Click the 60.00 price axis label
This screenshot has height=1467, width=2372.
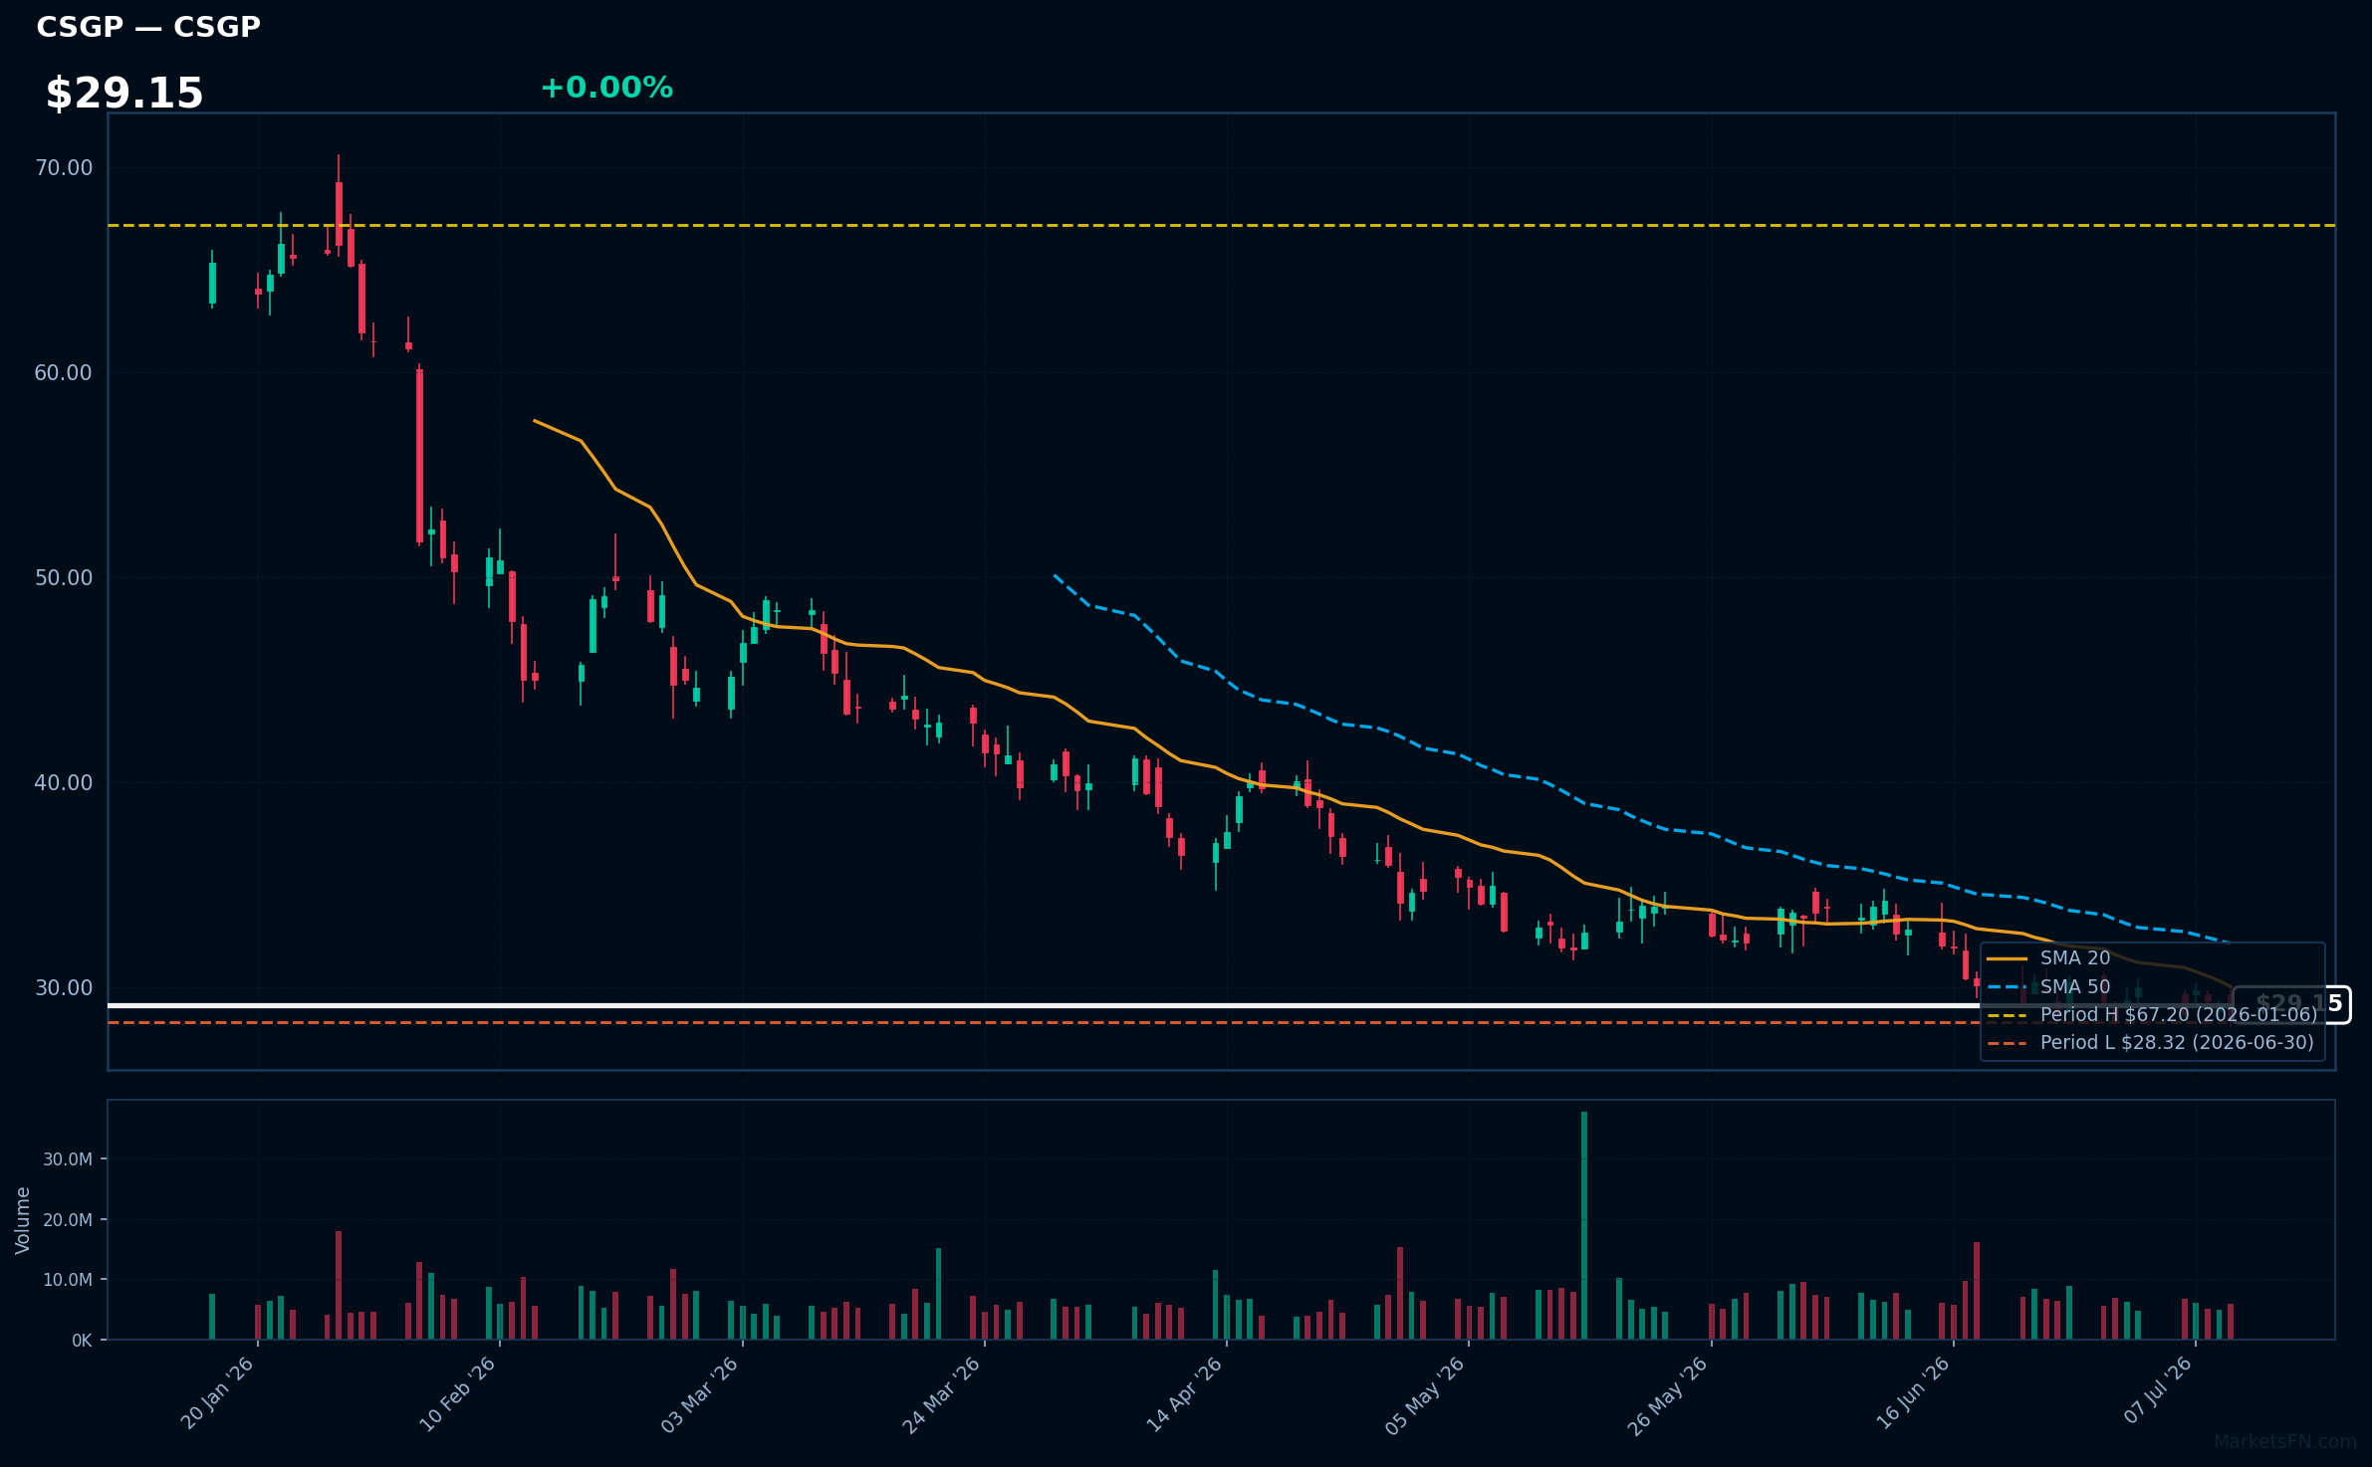coord(64,372)
